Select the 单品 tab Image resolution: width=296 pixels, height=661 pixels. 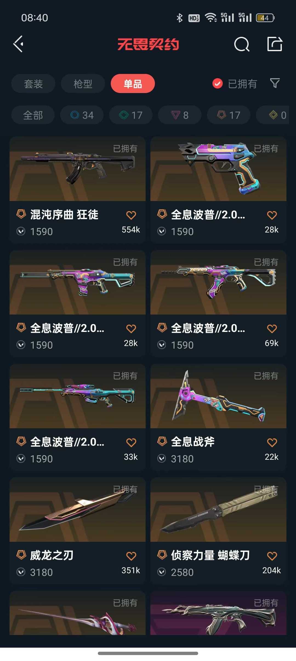(133, 84)
